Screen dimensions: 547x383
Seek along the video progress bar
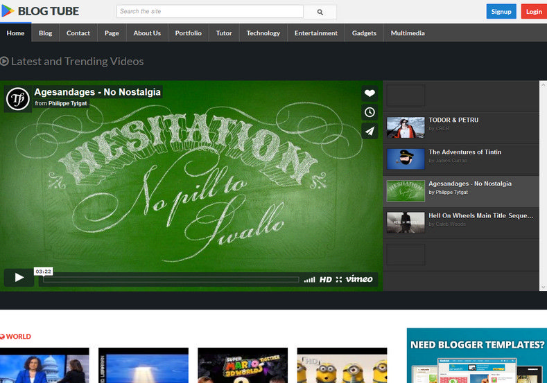171,280
